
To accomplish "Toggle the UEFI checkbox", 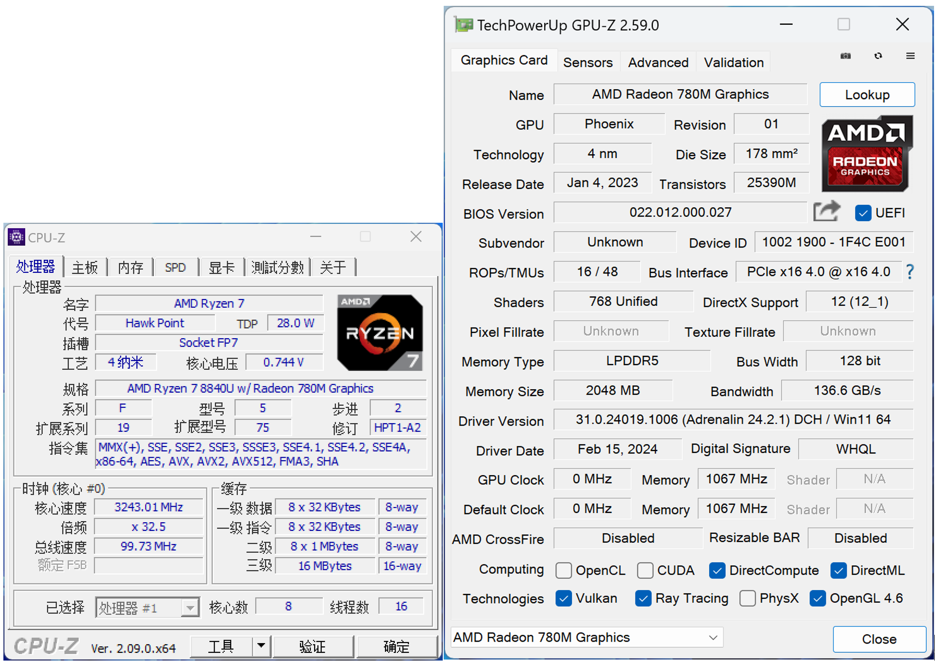I will tap(863, 213).
